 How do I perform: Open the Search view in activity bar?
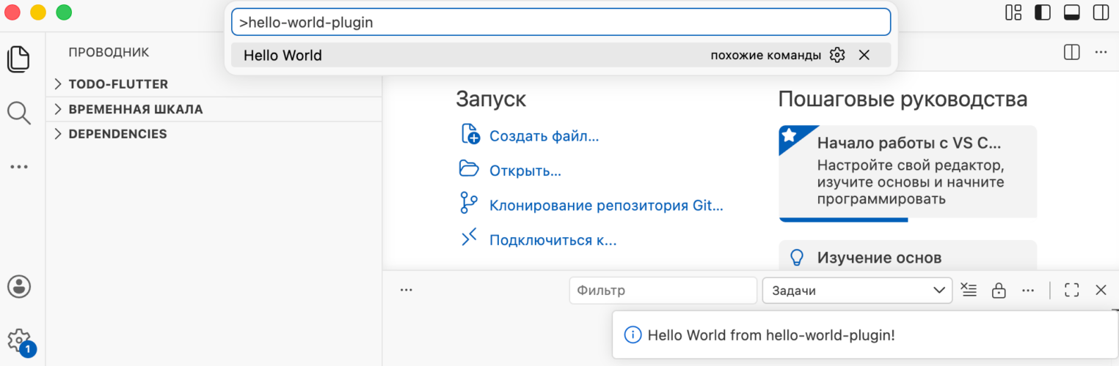[19, 113]
